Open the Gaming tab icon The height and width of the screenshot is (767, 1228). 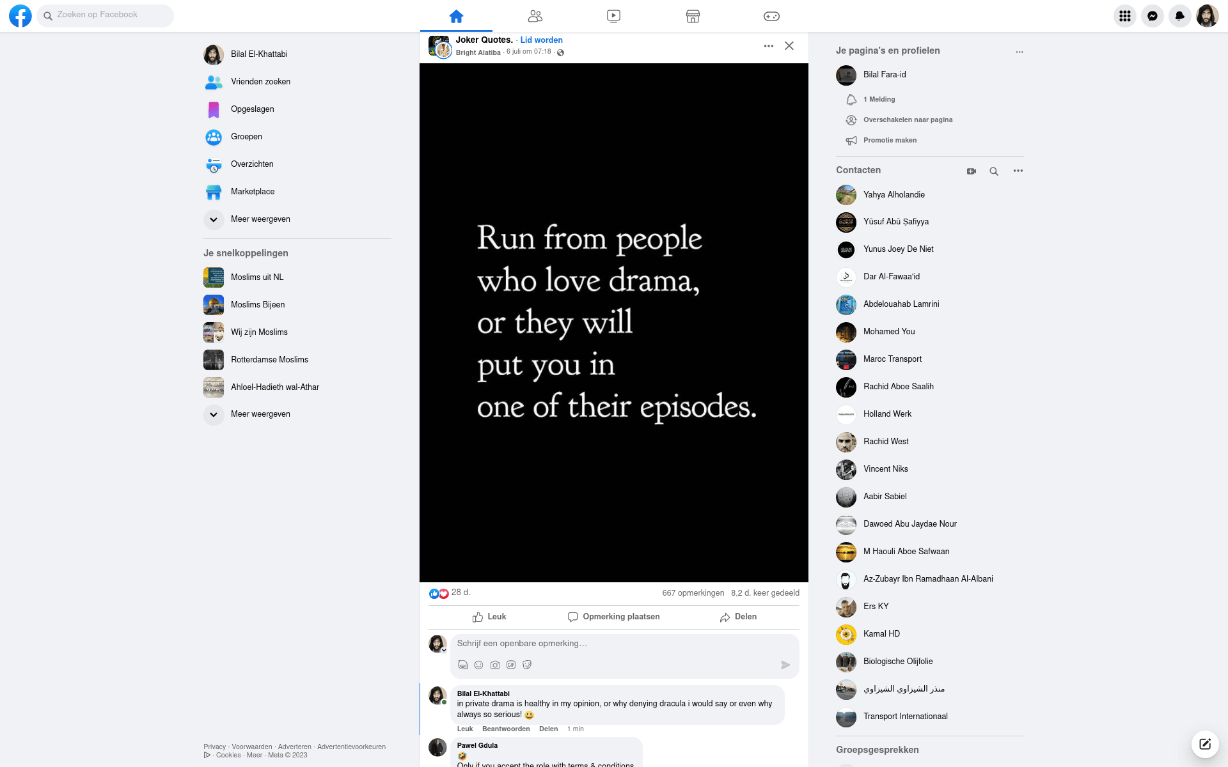point(771,16)
